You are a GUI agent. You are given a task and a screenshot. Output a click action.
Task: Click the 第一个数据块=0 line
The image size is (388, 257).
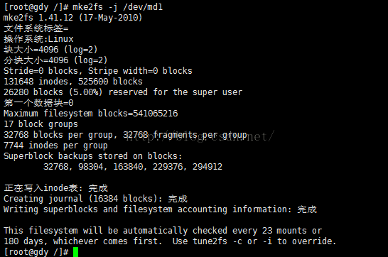38,103
